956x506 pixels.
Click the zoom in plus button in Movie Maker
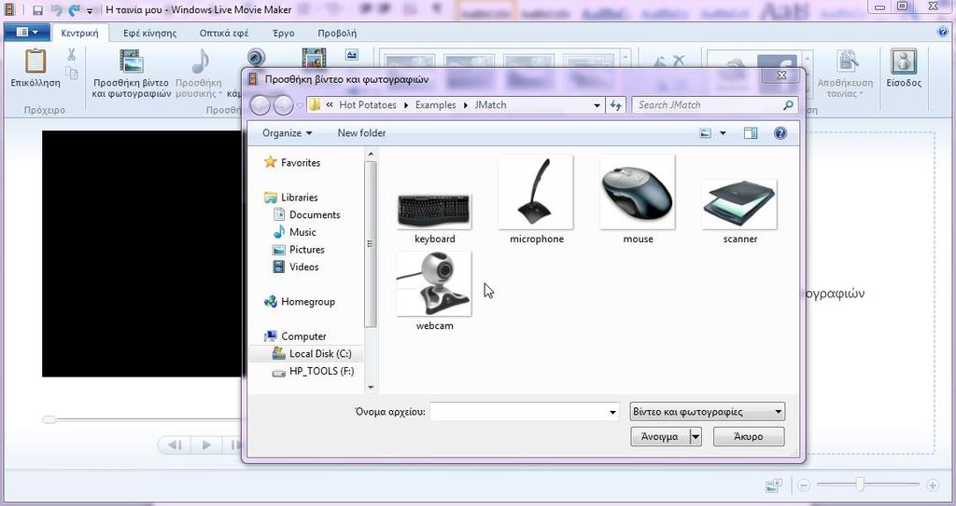933,485
